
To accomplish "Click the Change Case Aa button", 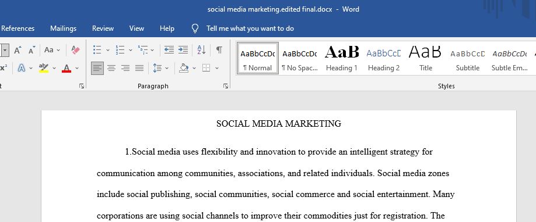I will (49, 50).
